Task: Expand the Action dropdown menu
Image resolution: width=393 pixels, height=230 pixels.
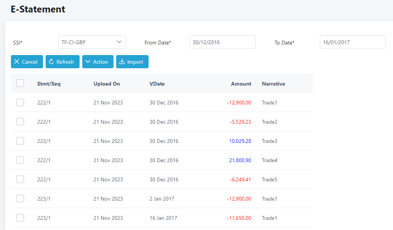Action: click(x=97, y=62)
